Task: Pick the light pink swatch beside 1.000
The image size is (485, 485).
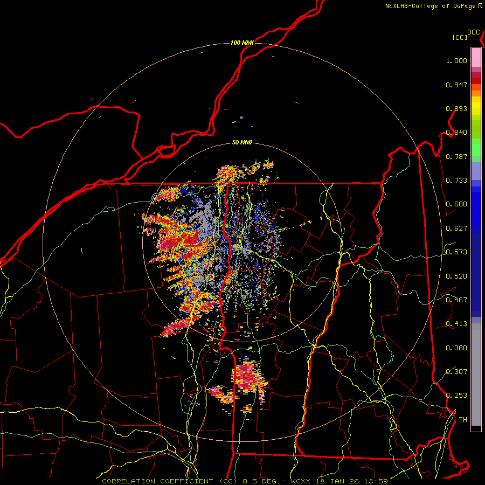Action: (476, 58)
